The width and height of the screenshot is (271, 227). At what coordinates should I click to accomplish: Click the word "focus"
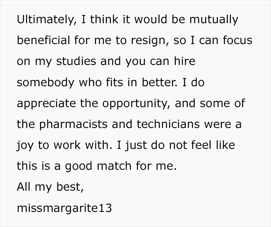237,40
